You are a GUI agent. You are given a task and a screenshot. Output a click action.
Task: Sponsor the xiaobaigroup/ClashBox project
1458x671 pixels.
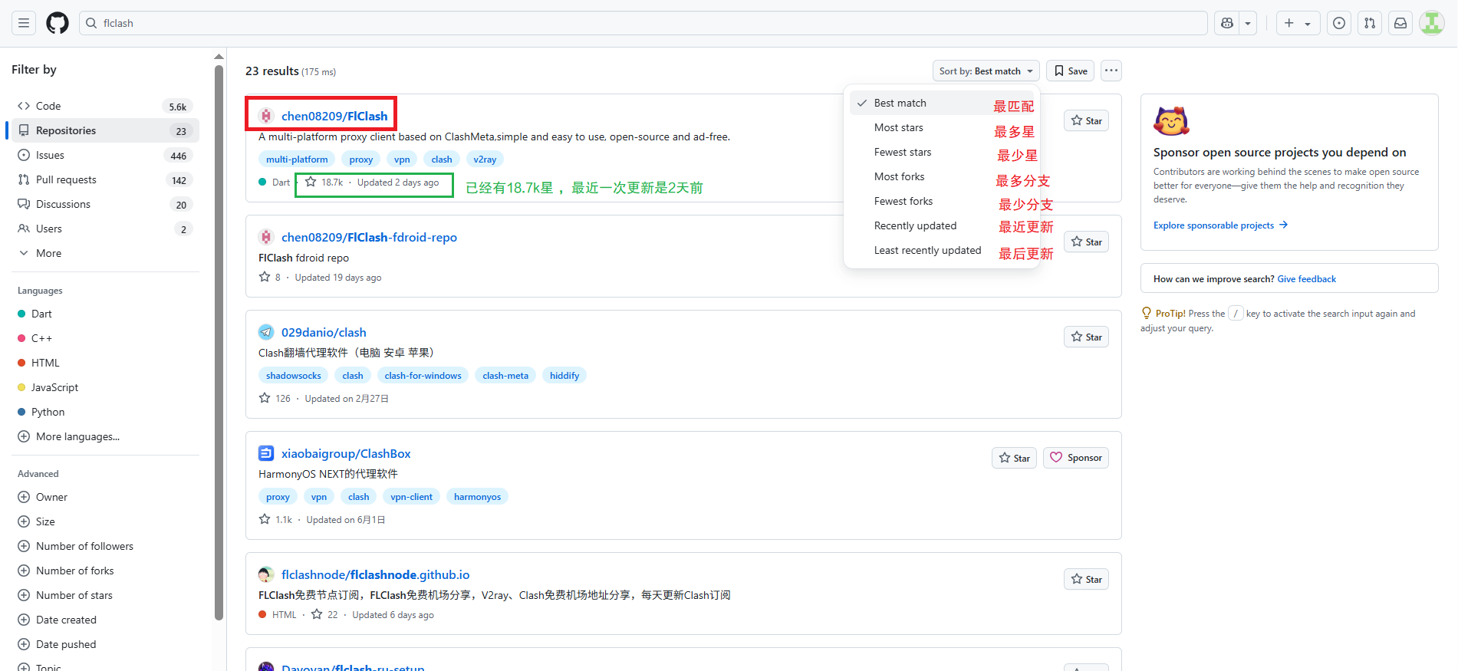[1076, 459]
